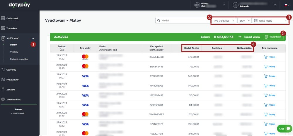Viewport: 293px width, 136px height.
Task: Open the Dashboard sidebar icon
Action: click(3, 18)
